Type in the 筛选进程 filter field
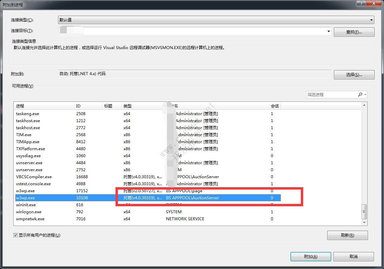This screenshot has width=384, height=269. 331,95
